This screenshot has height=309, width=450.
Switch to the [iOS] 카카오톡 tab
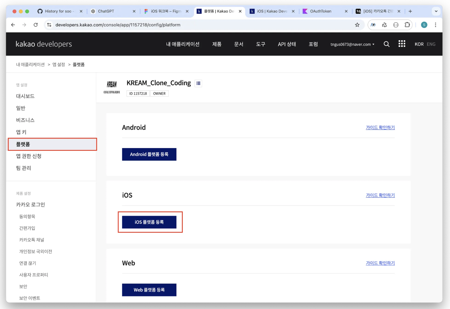378,11
